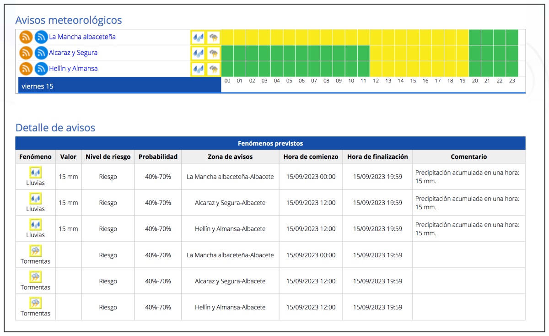Click orange RSS icon beside Hellín y Almansa

point(26,69)
